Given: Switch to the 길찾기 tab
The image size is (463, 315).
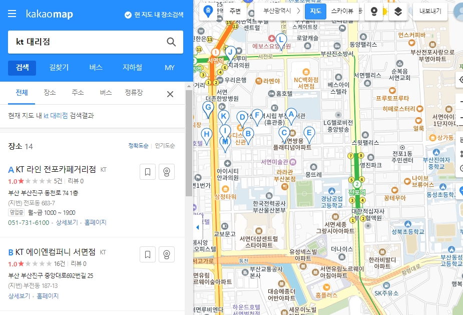Looking at the screenshot, I should (59, 68).
